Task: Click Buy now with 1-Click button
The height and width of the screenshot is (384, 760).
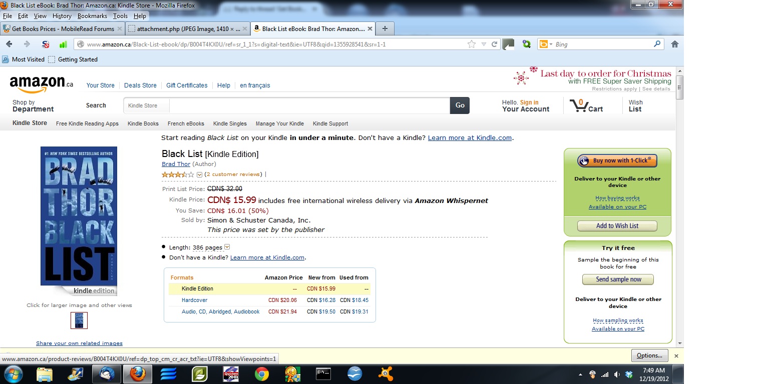Action: coord(617,160)
